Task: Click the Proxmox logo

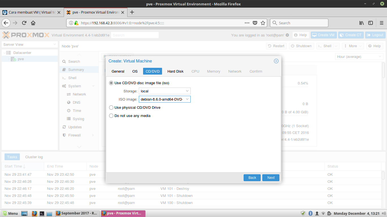Action: 26,35
